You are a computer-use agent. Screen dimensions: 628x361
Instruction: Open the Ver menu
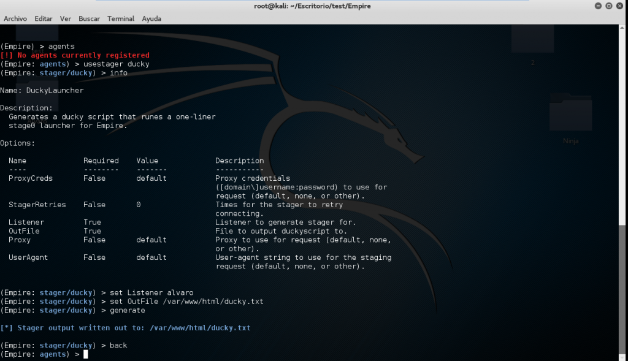66,18
